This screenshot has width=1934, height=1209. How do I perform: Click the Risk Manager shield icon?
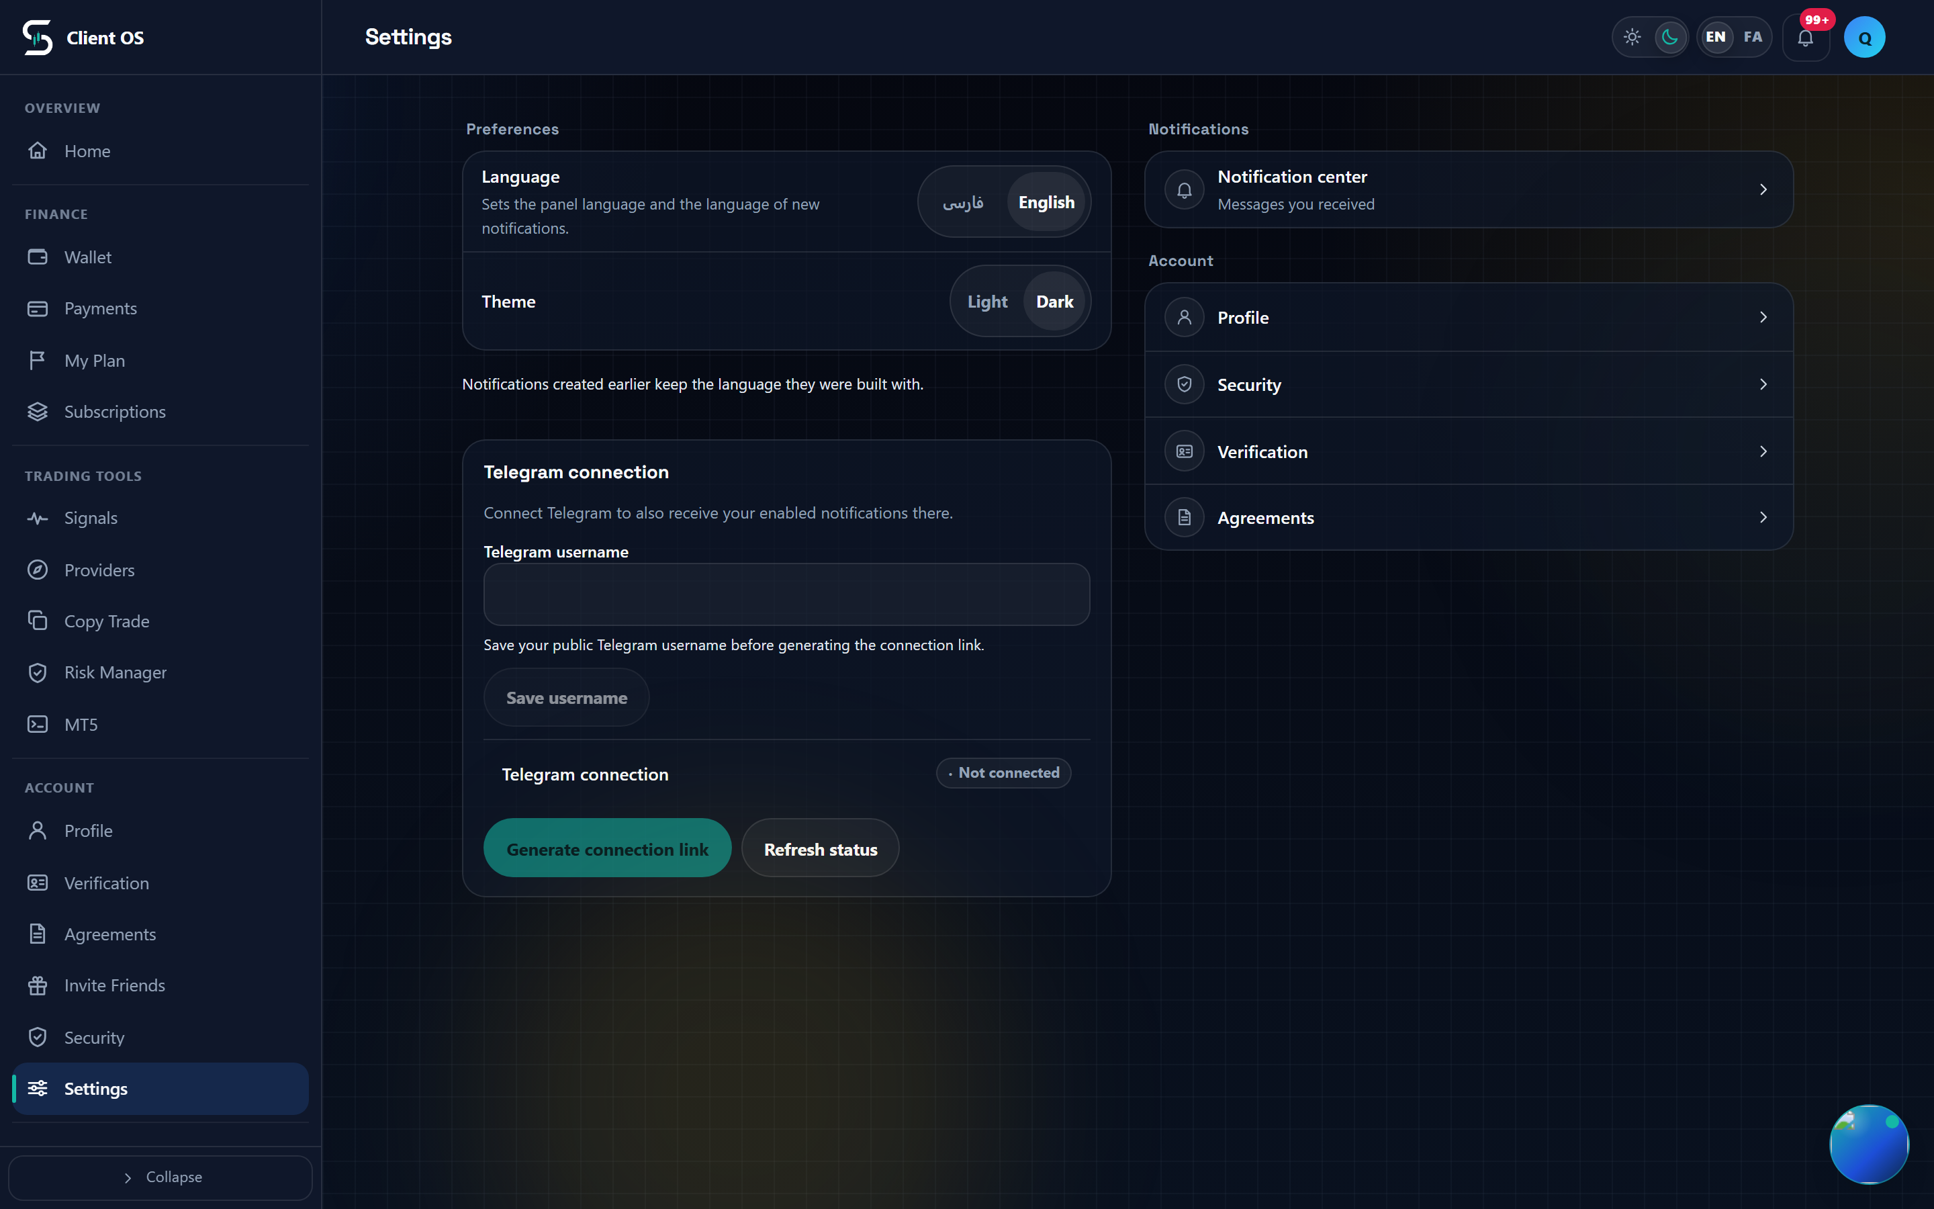[x=38, y=672]
